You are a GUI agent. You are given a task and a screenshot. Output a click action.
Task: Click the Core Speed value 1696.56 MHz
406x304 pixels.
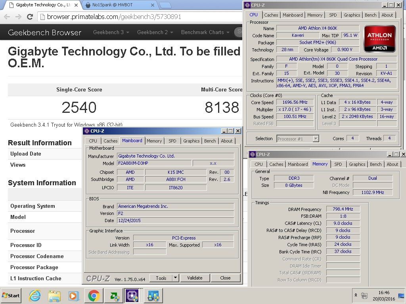pyautogui.click(x=295, y=103)
